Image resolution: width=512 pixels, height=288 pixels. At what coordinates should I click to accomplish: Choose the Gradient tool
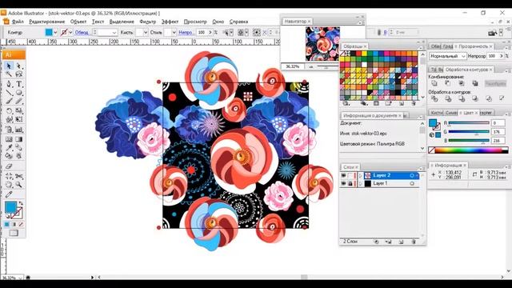(x=19, y=139)
